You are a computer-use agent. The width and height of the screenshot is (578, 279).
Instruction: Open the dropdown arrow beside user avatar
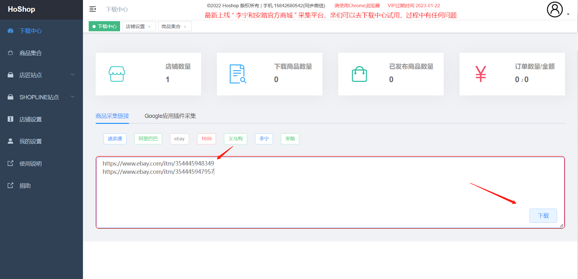(x=568, y=14)
